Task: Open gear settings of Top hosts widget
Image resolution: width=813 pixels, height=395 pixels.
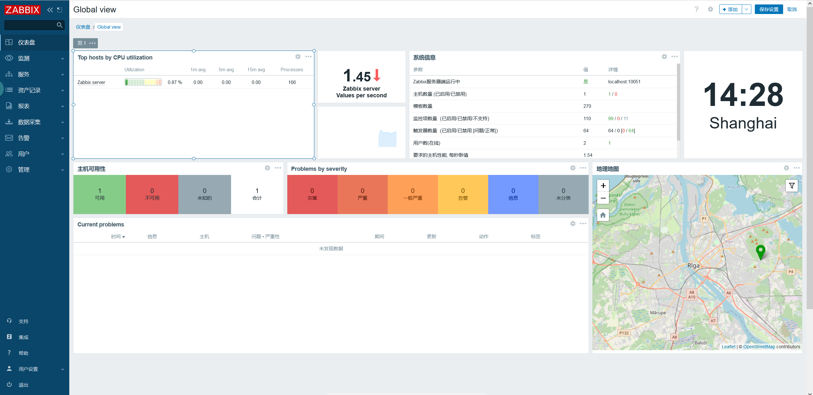Action: click(298, 57)
